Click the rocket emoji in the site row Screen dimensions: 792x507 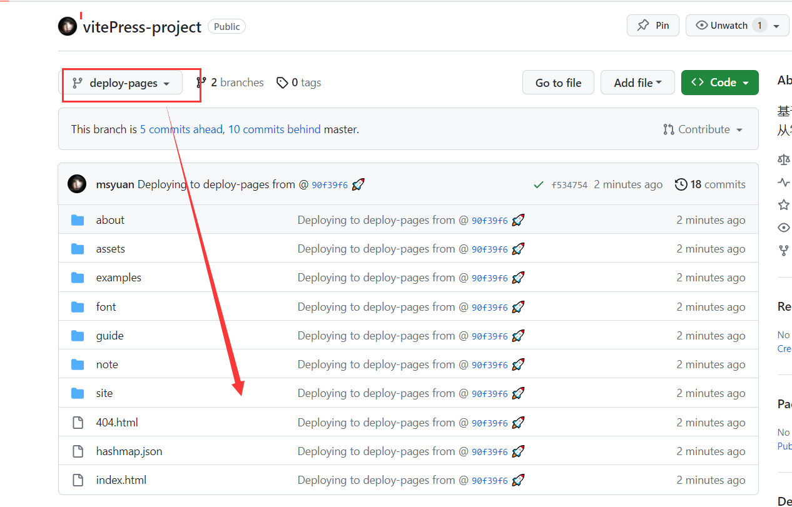[518, 393]
